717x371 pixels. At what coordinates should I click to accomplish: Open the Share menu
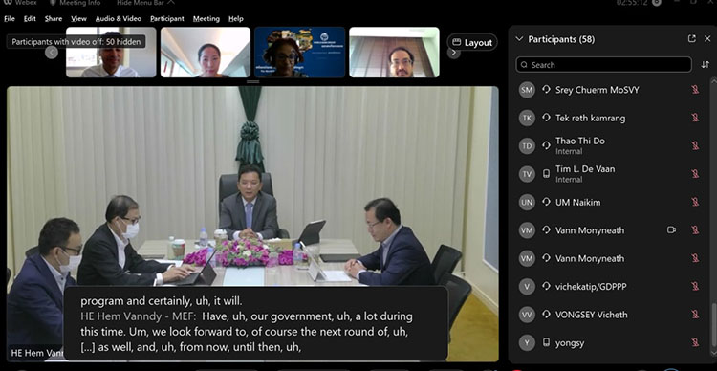(x=54, y=19)
